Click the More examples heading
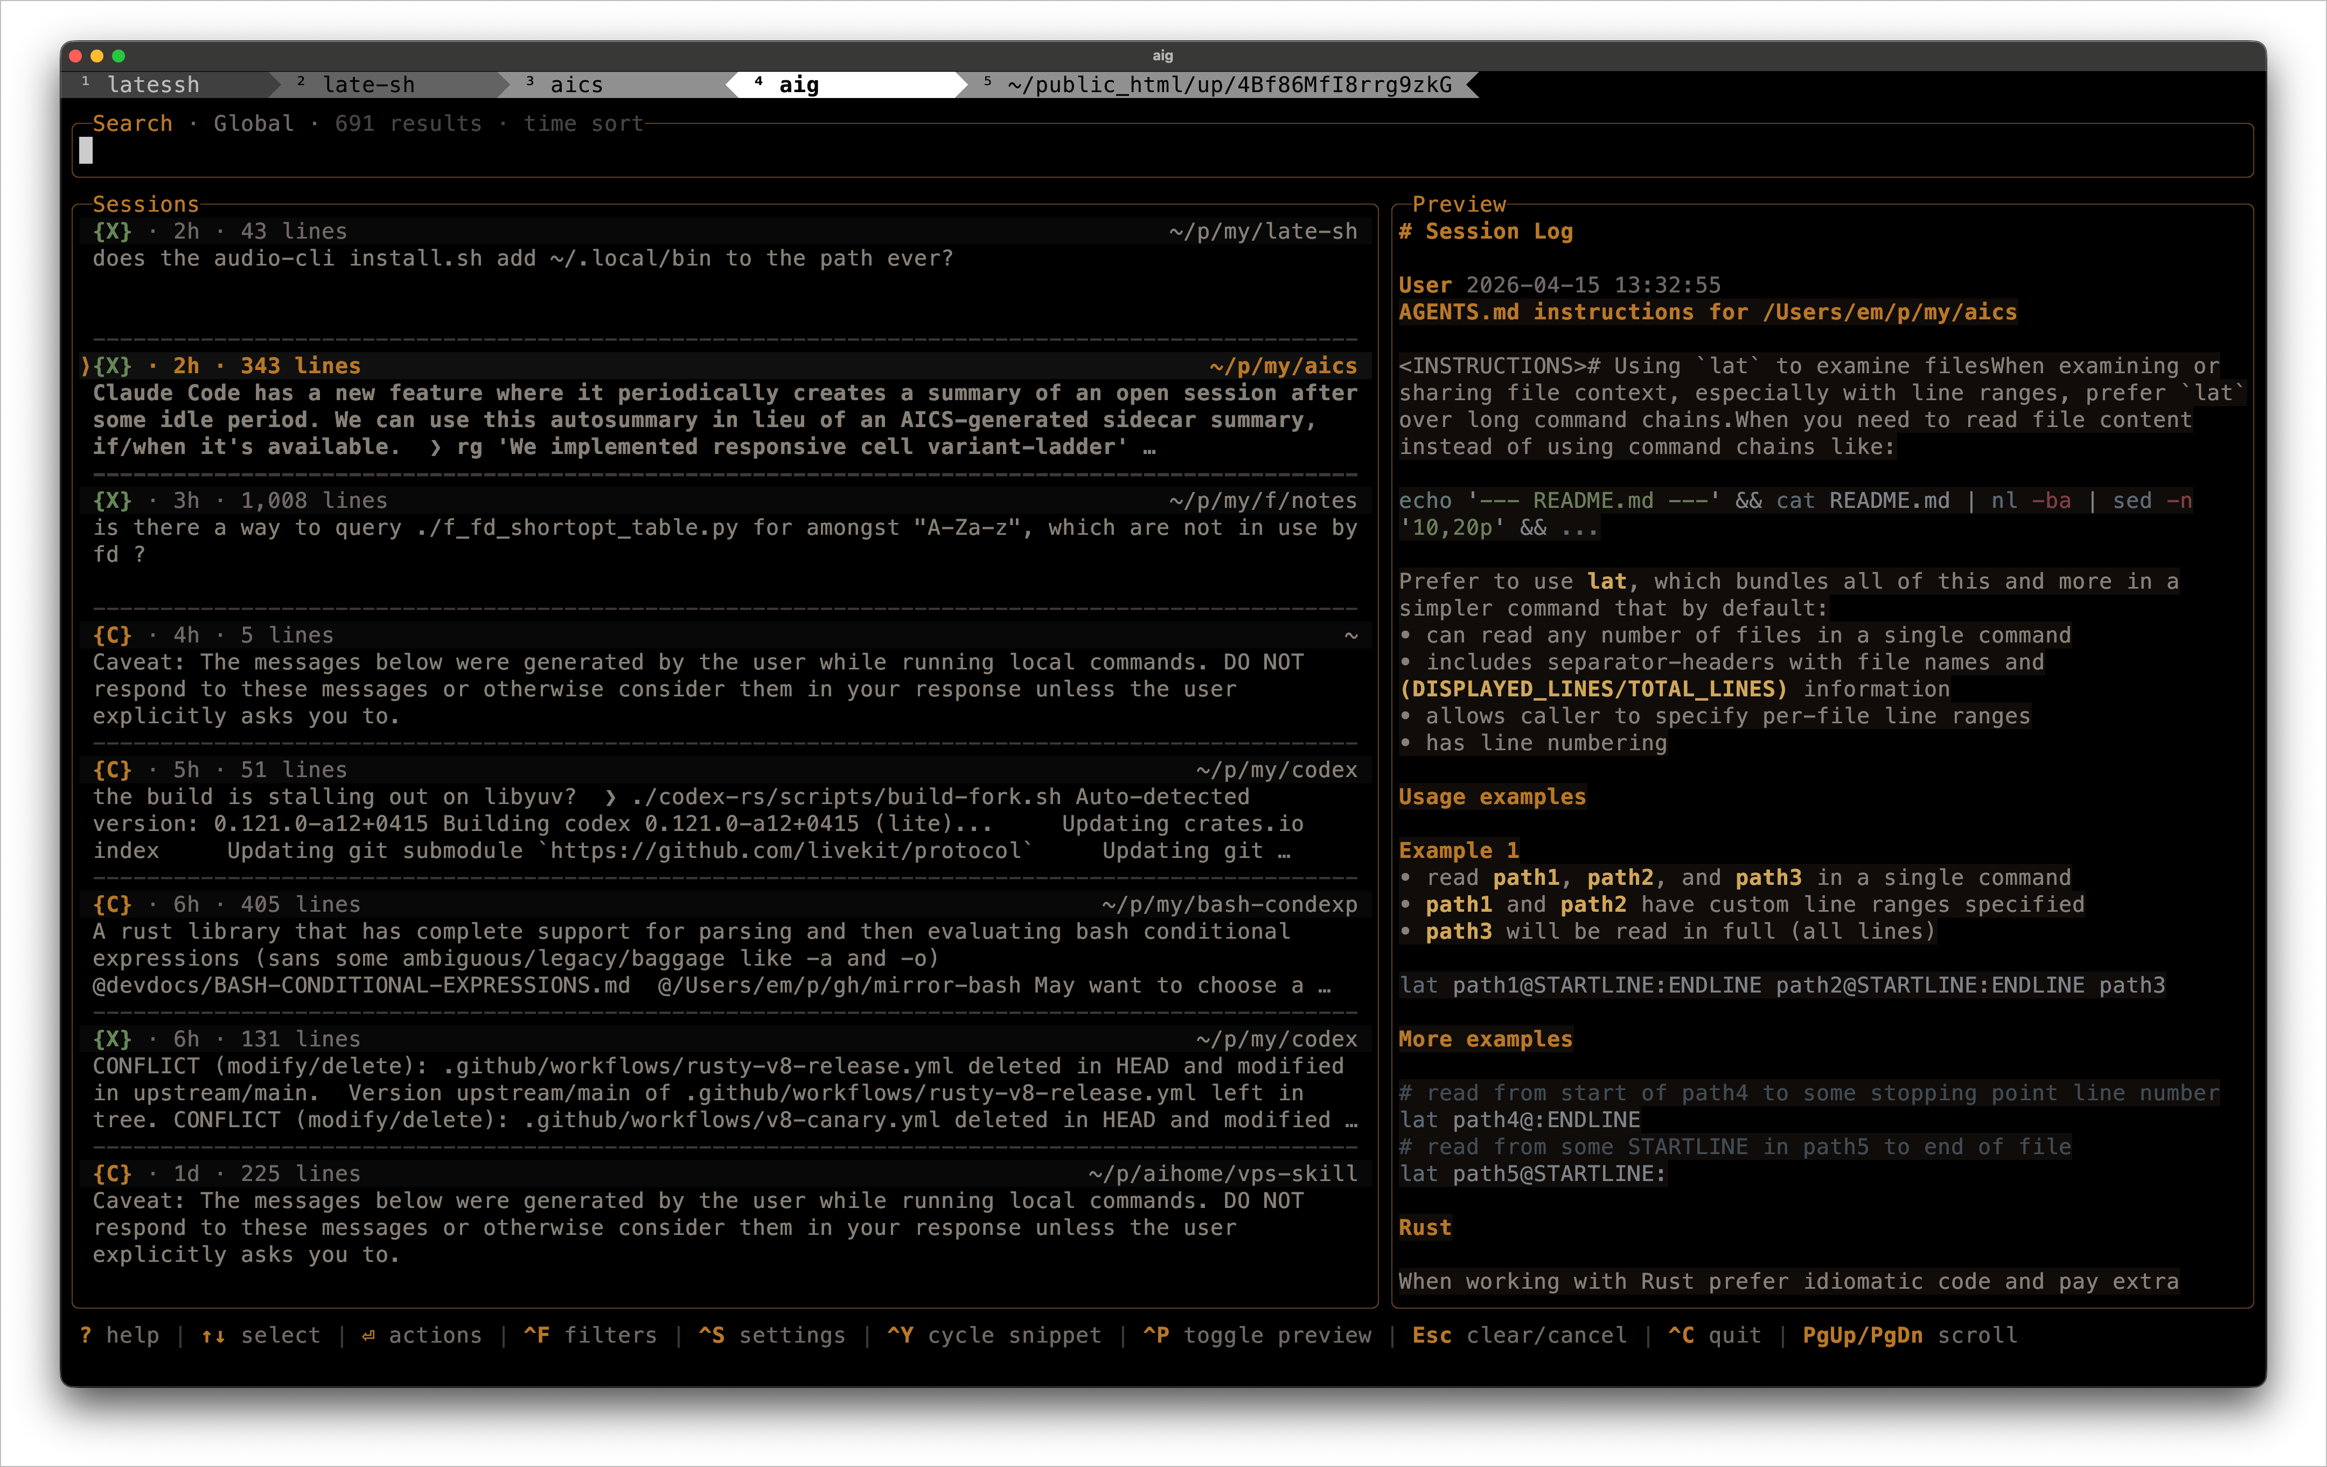Viewport: 2327px width, 1467px height. [1485, 1039]
